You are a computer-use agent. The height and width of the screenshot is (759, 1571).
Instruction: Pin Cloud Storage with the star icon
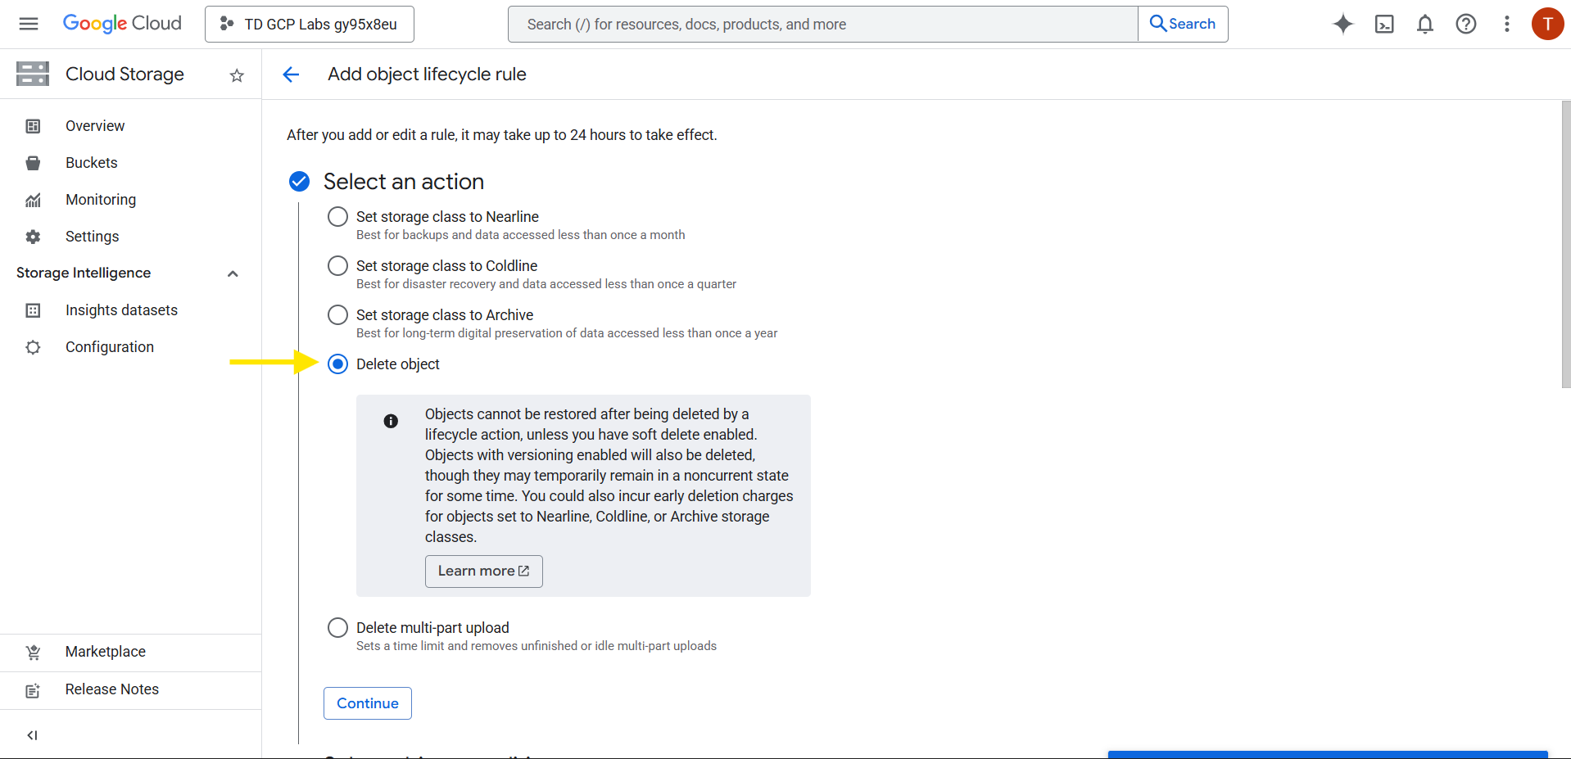[x=237, y=75]
